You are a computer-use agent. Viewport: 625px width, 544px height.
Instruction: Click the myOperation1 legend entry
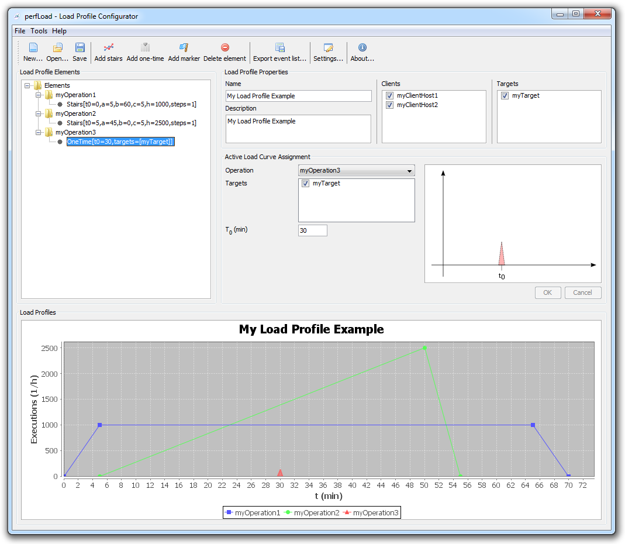point(253,513)
